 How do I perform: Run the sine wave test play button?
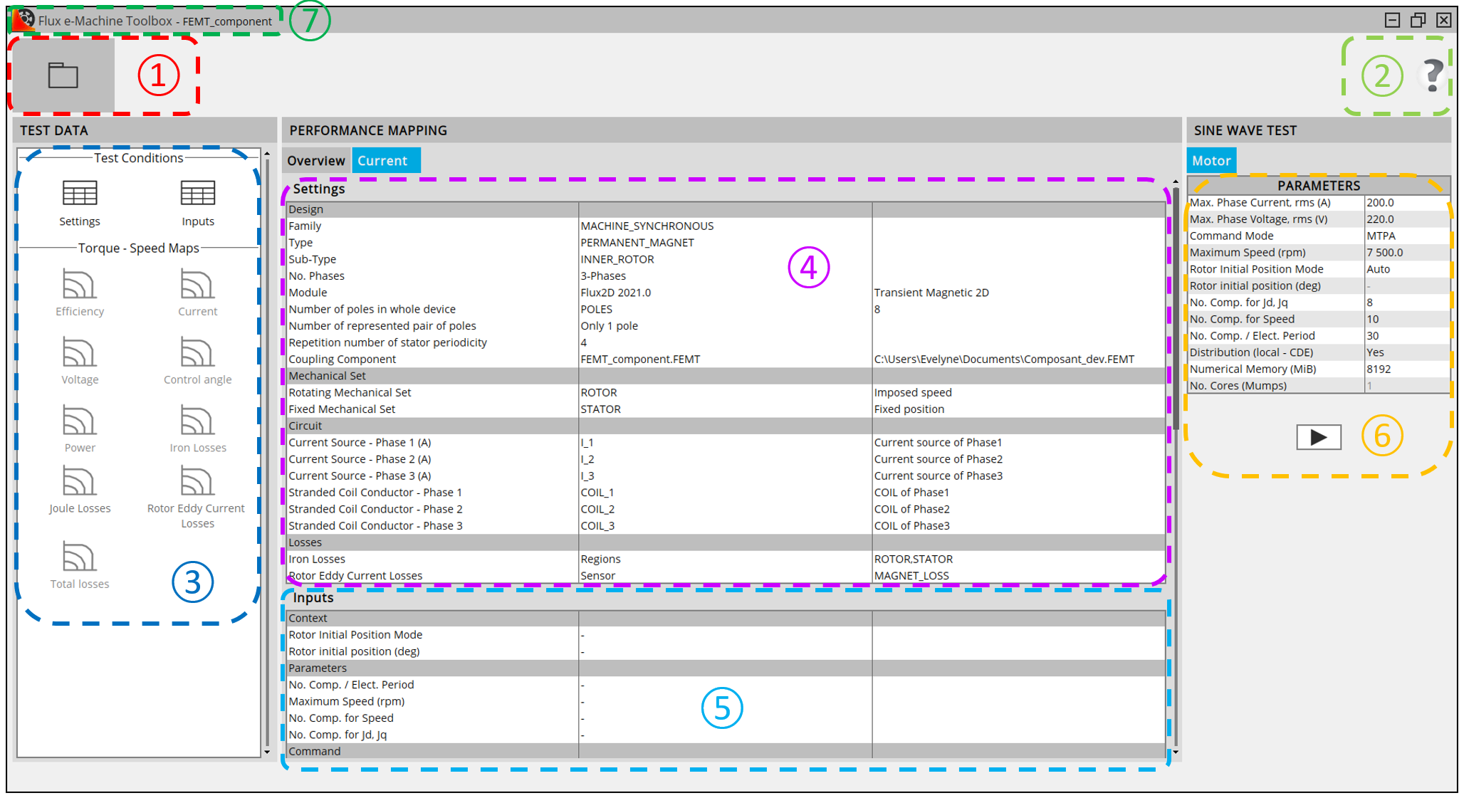click(1318, 437)
